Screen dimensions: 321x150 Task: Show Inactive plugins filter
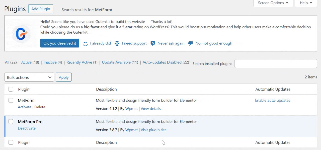pos(50,62)
